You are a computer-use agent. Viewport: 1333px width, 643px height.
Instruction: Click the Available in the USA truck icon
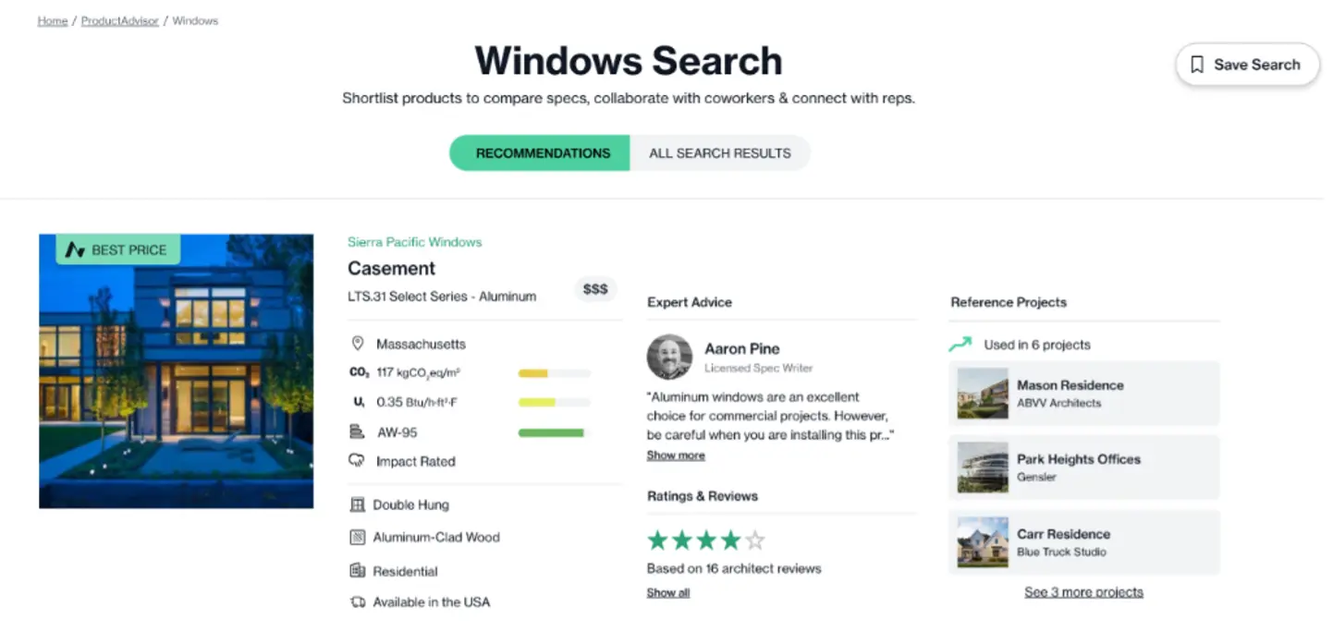[x=358, y=602]
